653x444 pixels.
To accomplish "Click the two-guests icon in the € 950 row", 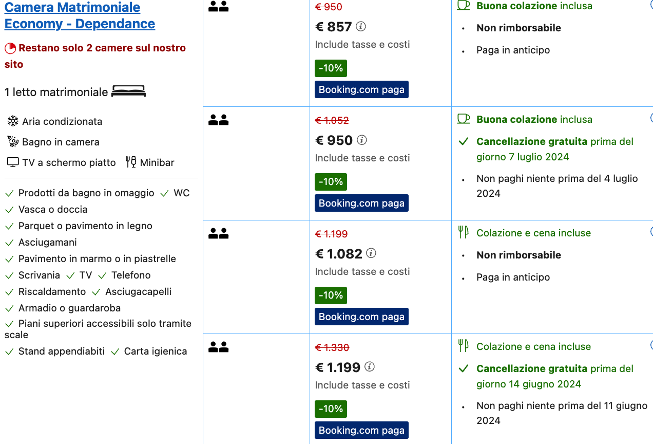I will click(218, 120).
